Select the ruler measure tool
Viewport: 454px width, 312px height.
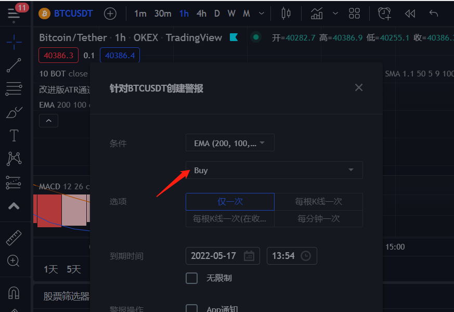[x=14, y=238]
